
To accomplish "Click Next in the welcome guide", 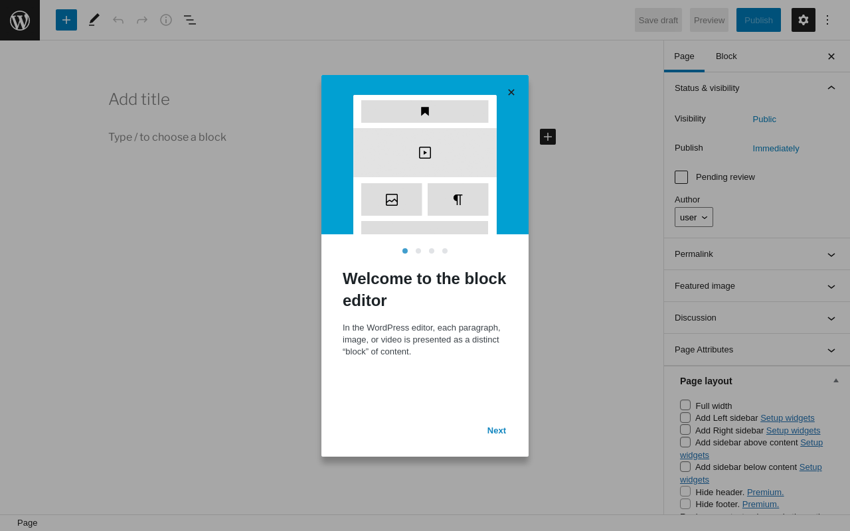I will 497,430.
